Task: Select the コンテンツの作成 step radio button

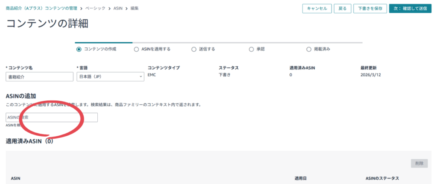Action: (79, 49)
